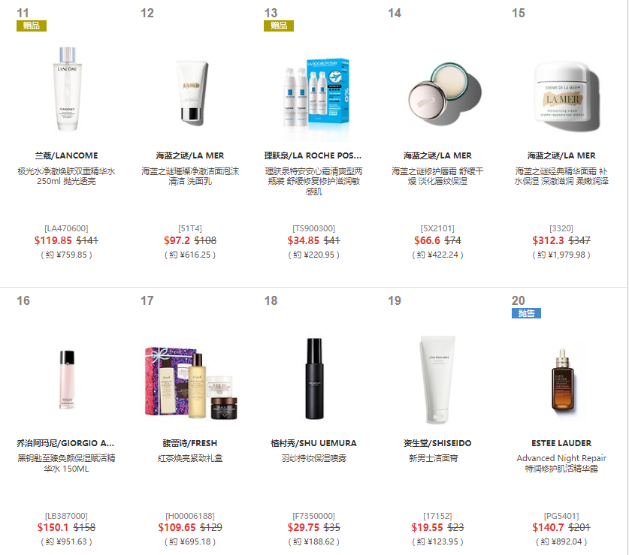Open the 理肤泉/LA ROCHE POS... brand link
Screen dimensions: 629x555
[x=313, y=155]
